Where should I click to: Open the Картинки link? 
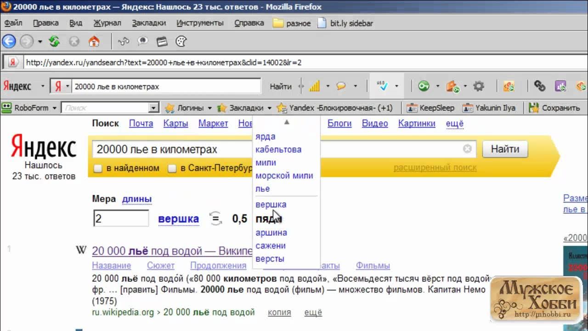tap(417, 123)
